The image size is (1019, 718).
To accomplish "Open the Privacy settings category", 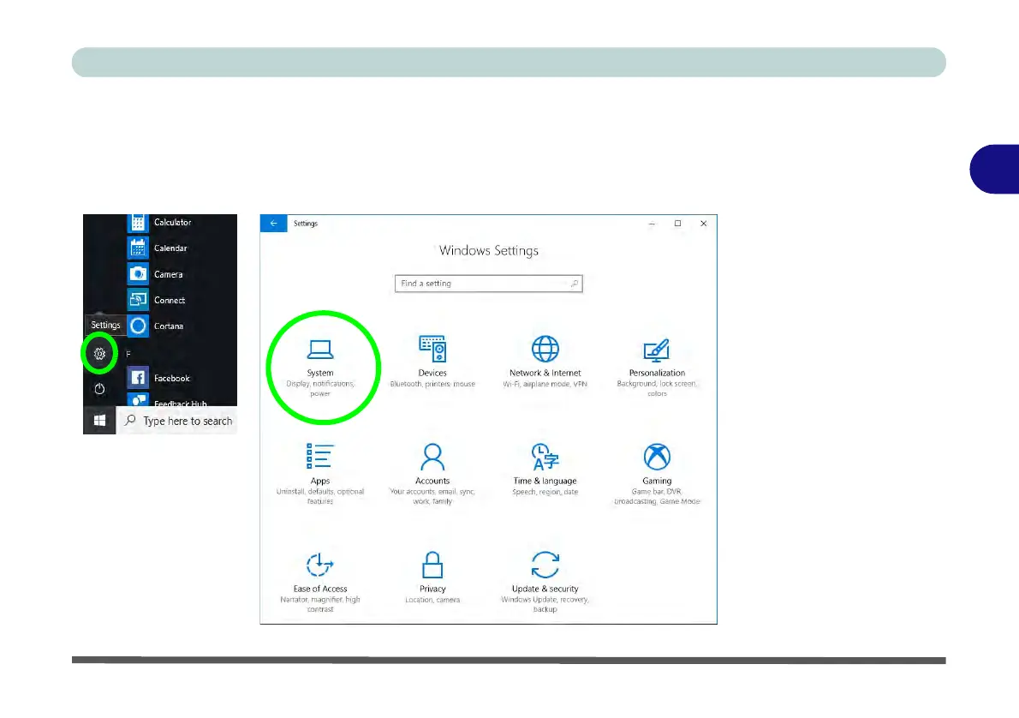I will [x=432, y=577].
